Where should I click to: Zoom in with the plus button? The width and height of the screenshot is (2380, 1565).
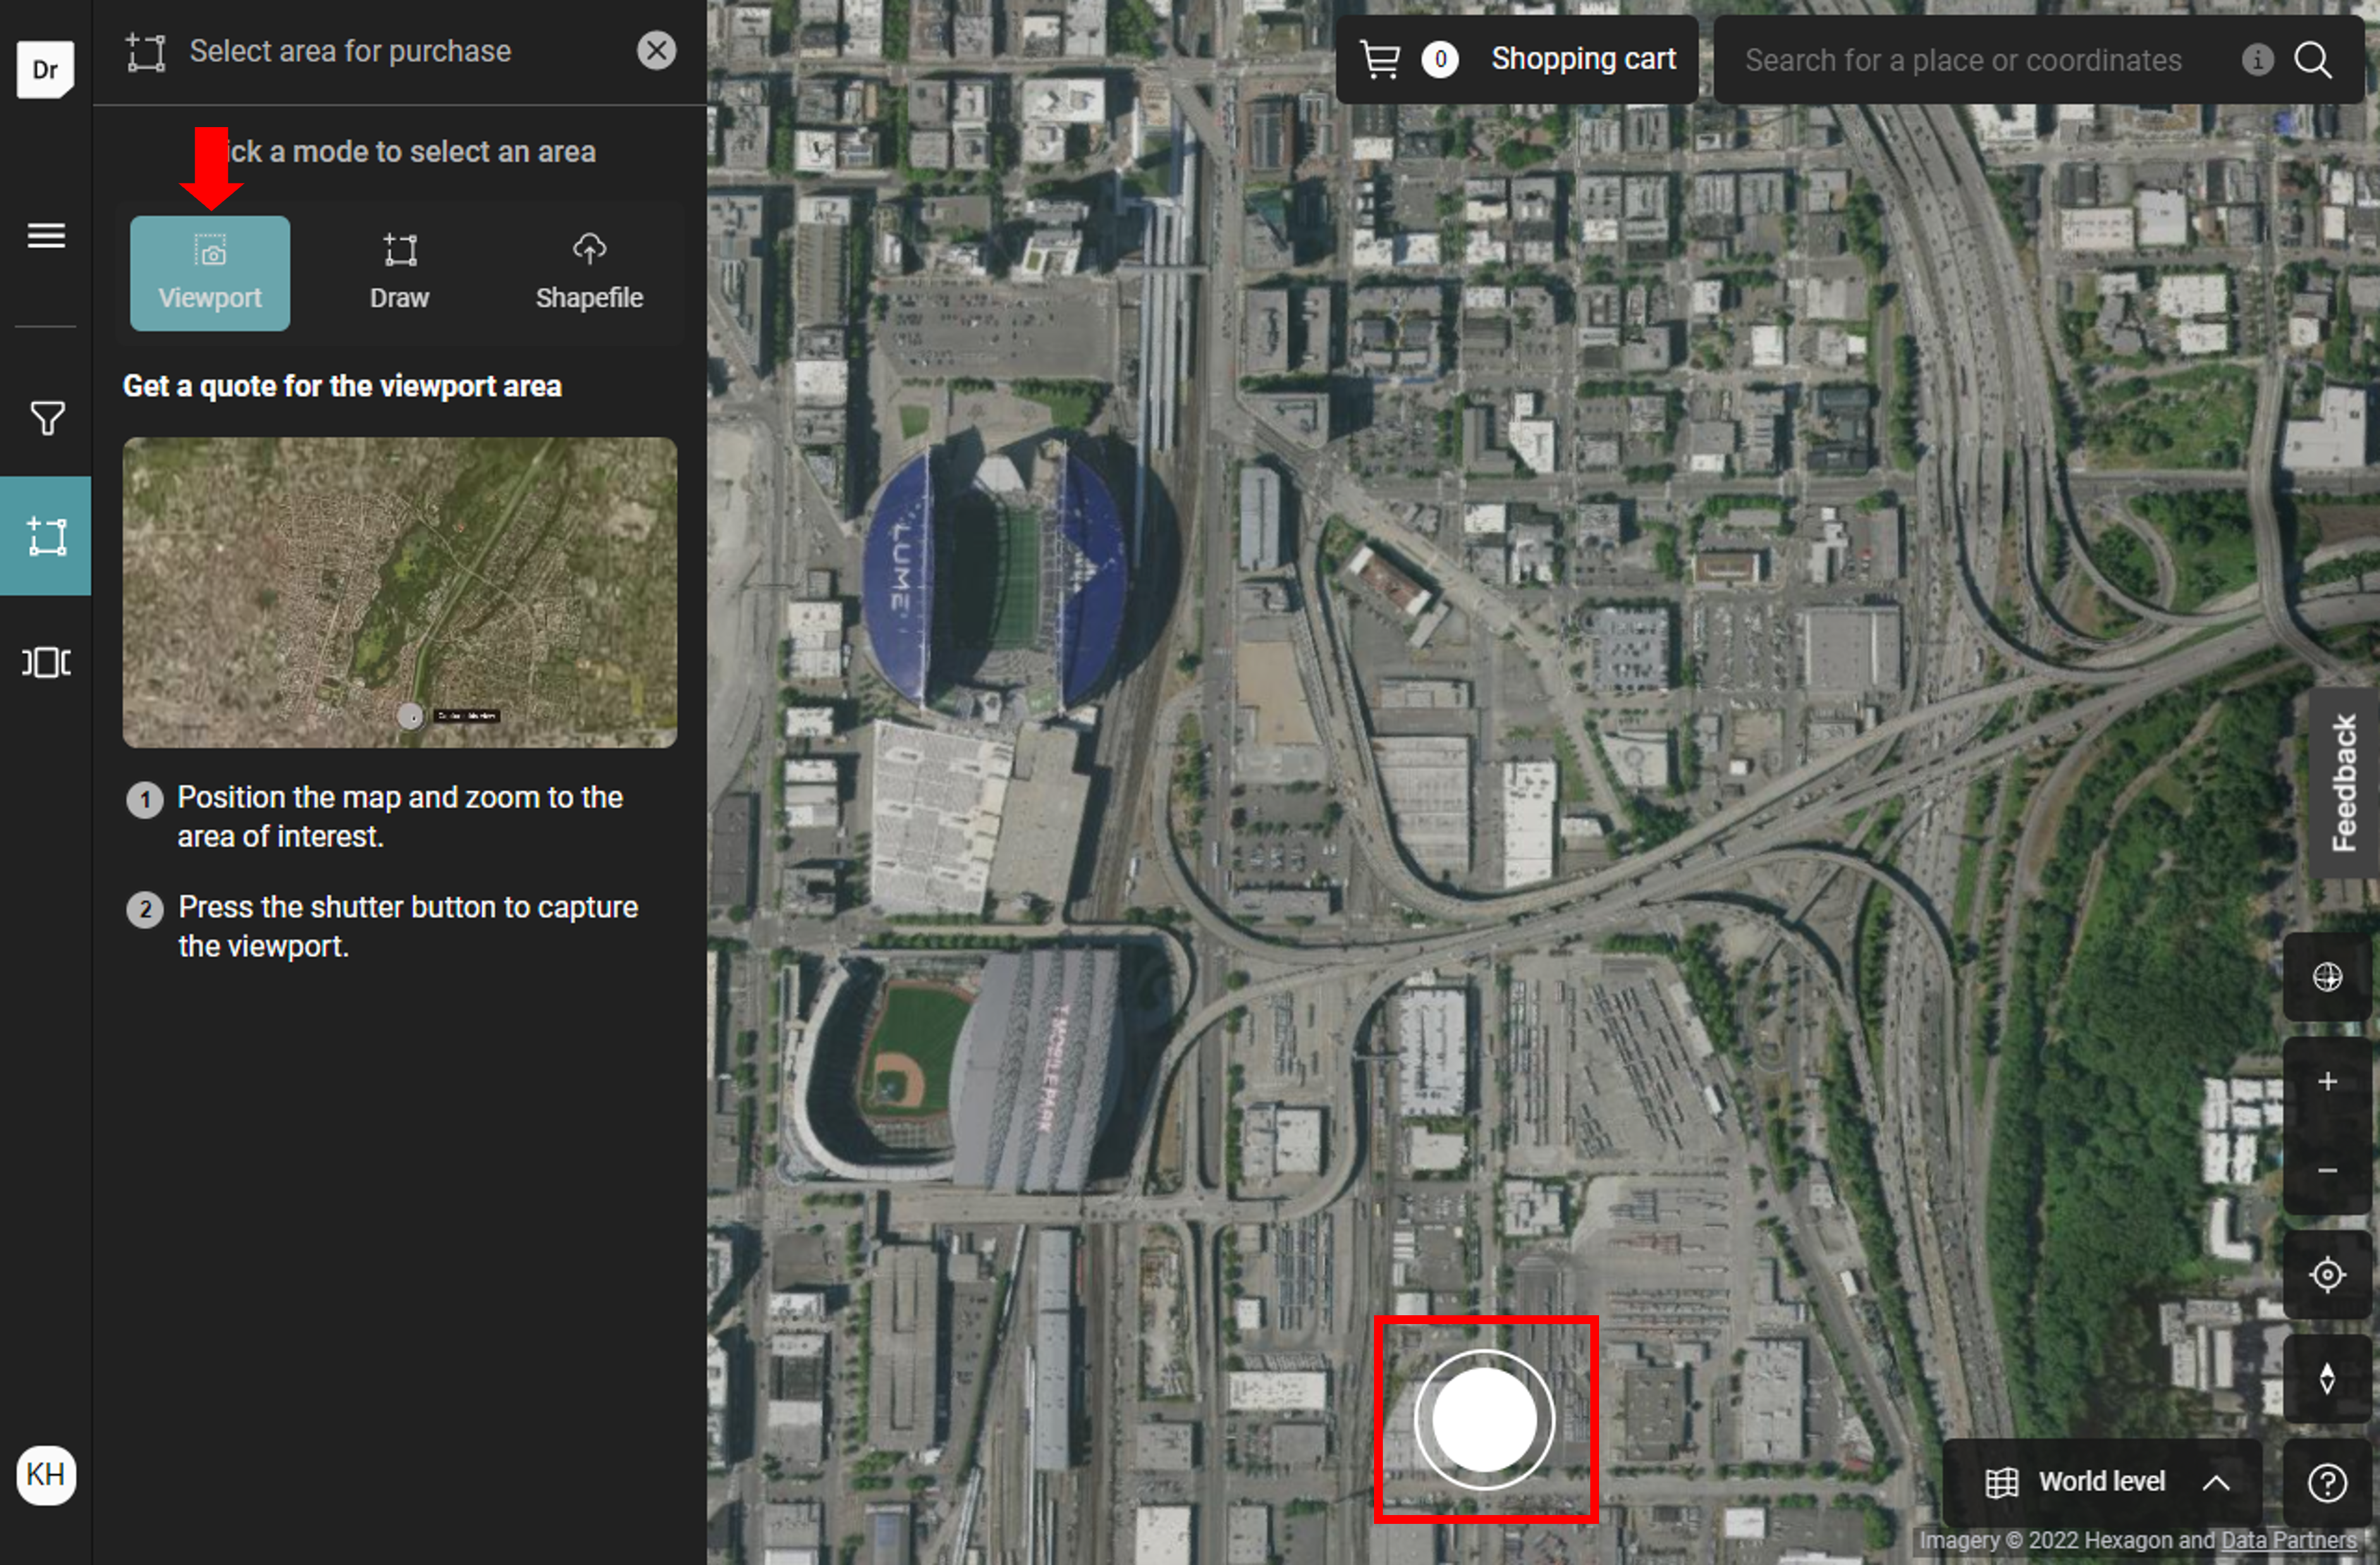click(2327, 1082)
